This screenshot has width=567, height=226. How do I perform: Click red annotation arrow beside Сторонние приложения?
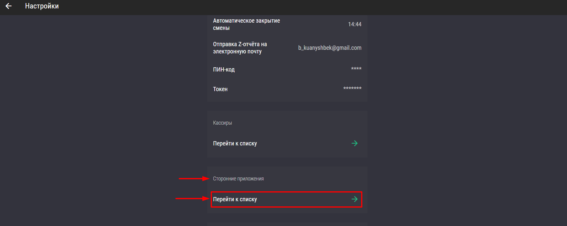click(x=194, y=179)
